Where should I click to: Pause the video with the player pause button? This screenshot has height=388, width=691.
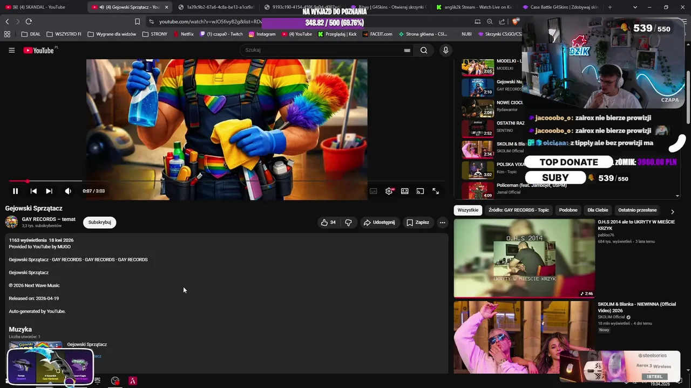click(x=15, y=191)
